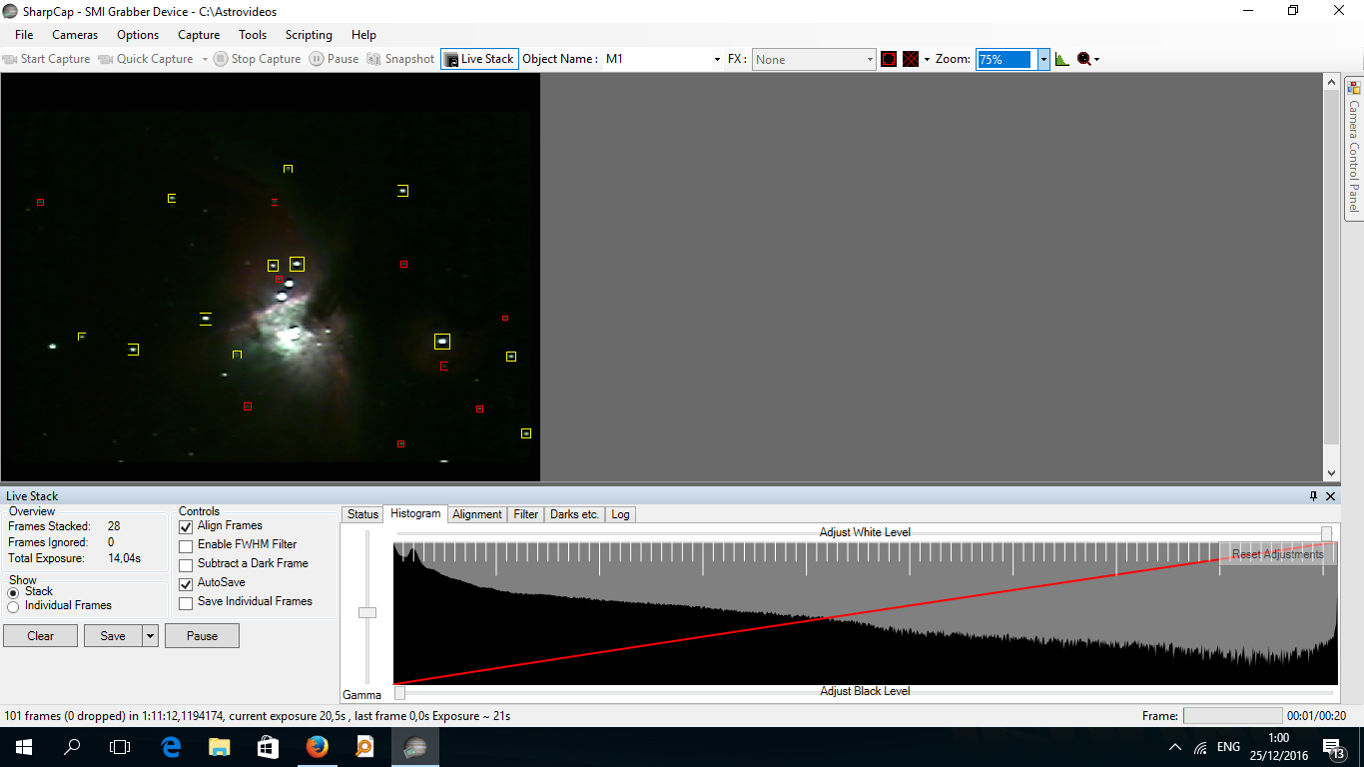Open File Explorer from the taskbar
Image resolution: width=1364 pixels, height=767 pixels.
[x=220, y=747]
